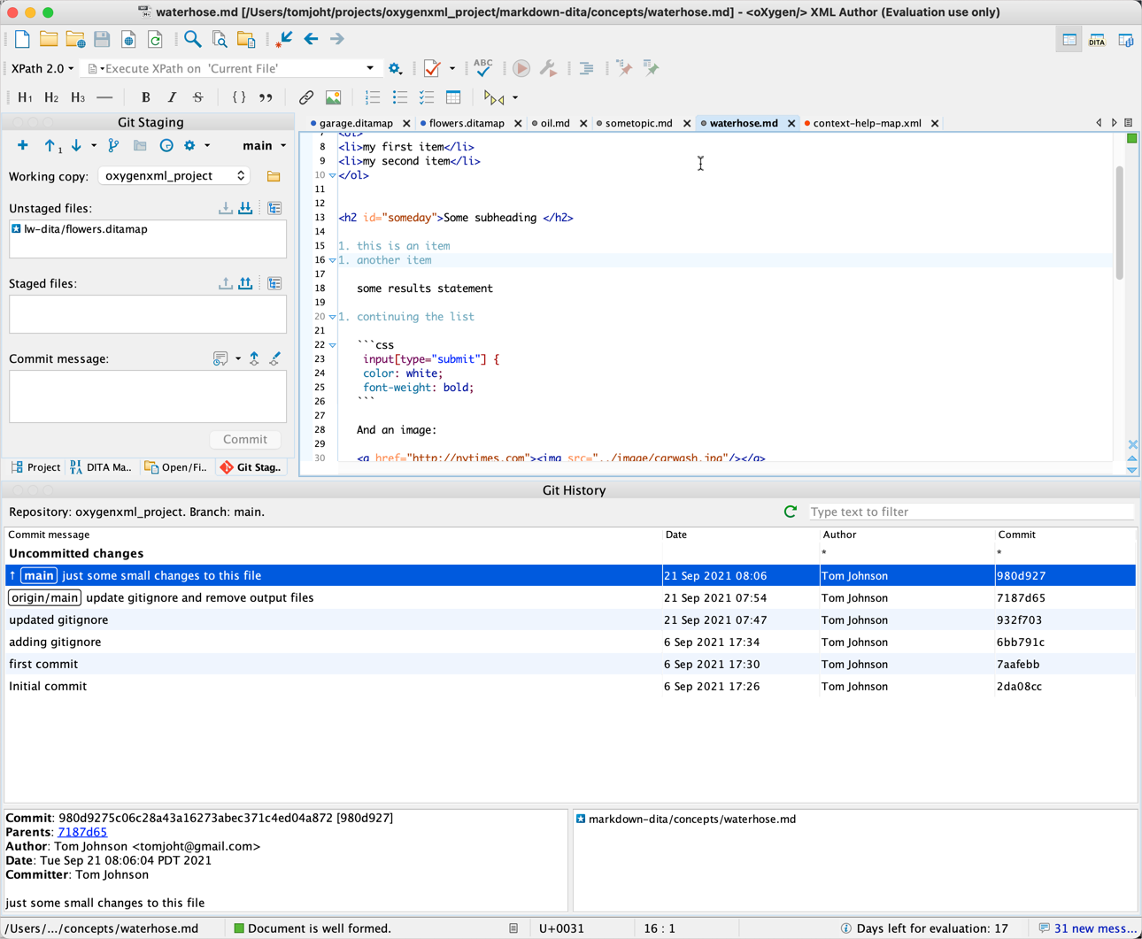Toggle the Editor perspective layout button
The height and width of the screenshot is (939, 1142).
[x=1069, y=41]
